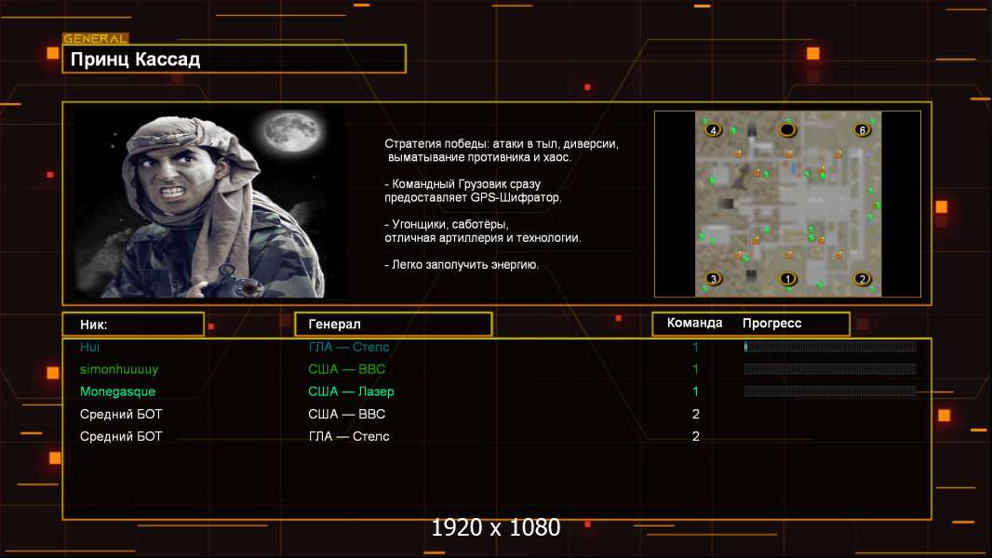
Task: Click start position 1 on the minimap
Action: click(x=788, y=278)
